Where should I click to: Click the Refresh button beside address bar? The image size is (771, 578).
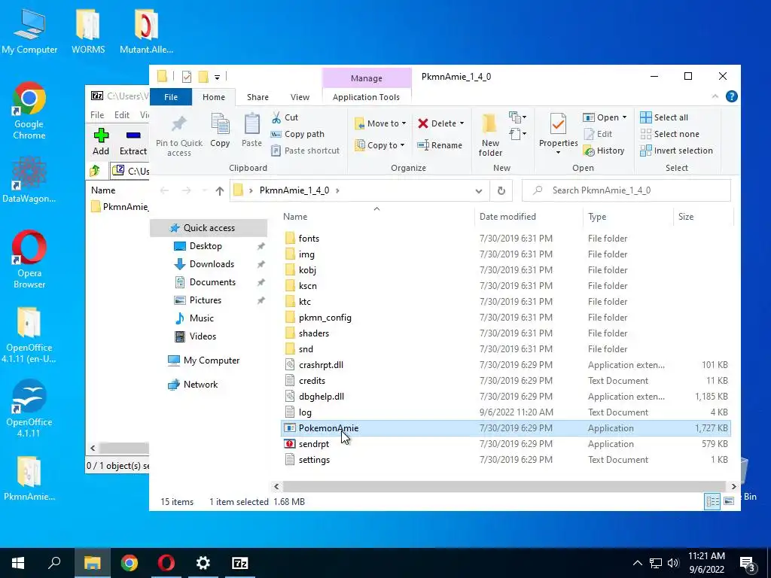(x=501, y=190)
